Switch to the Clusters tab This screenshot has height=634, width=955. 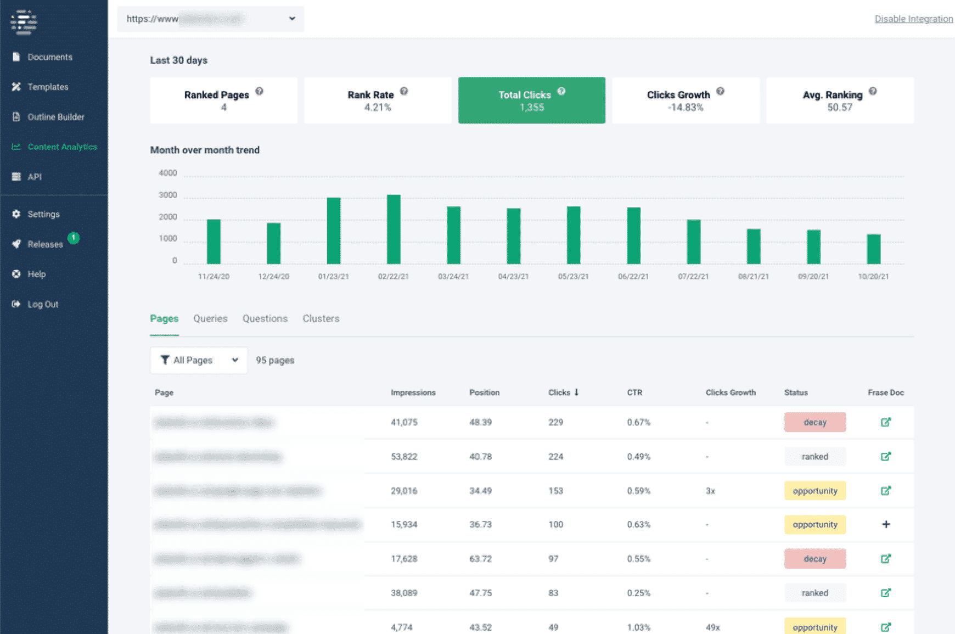[321, 318]
